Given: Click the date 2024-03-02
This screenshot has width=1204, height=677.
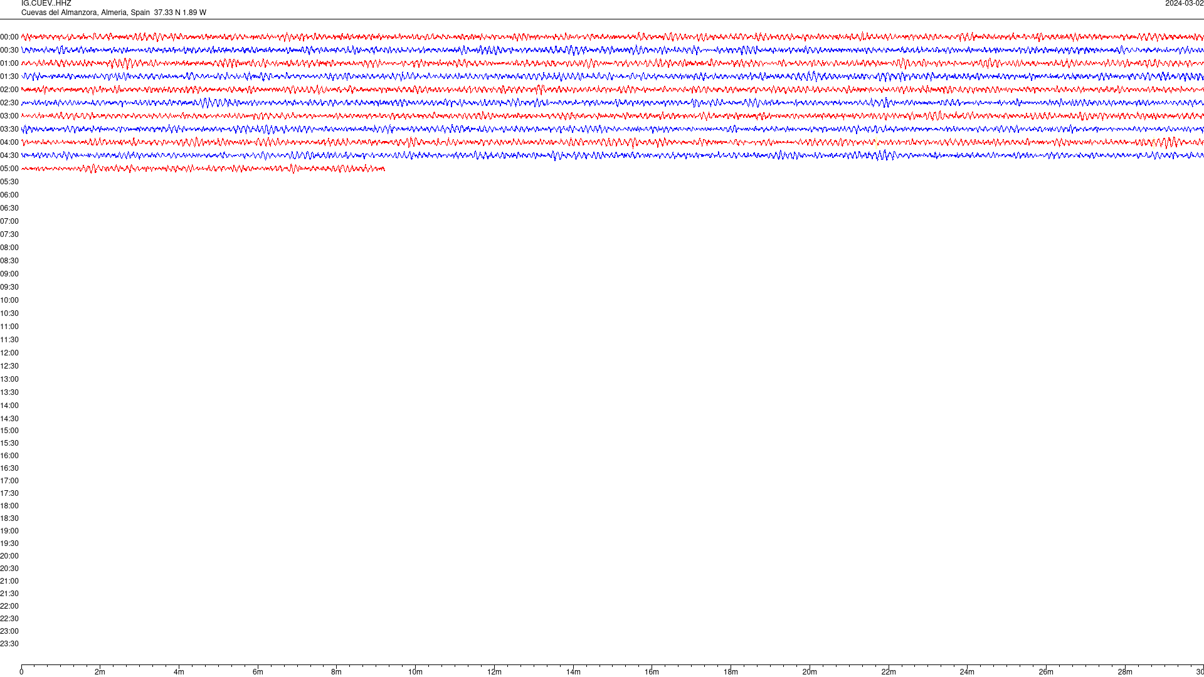Looking at the screenshot, I should (x=1184, y=3).
